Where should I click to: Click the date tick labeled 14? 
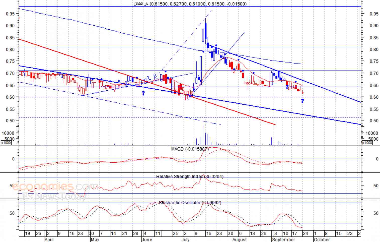pos(113,233)
